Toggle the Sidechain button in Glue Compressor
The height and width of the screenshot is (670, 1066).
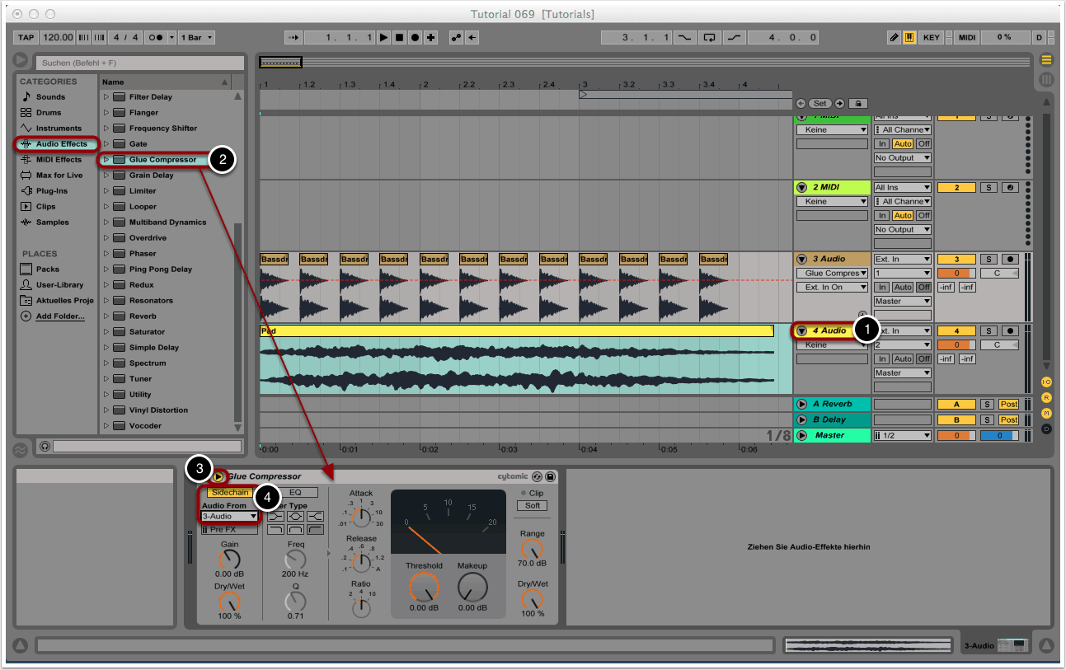pos(229,492)
